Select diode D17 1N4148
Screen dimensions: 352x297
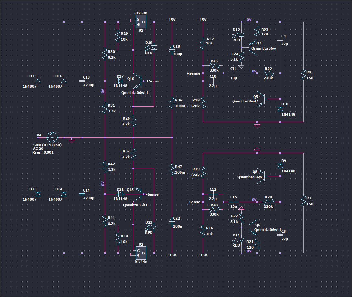[120, 81]
